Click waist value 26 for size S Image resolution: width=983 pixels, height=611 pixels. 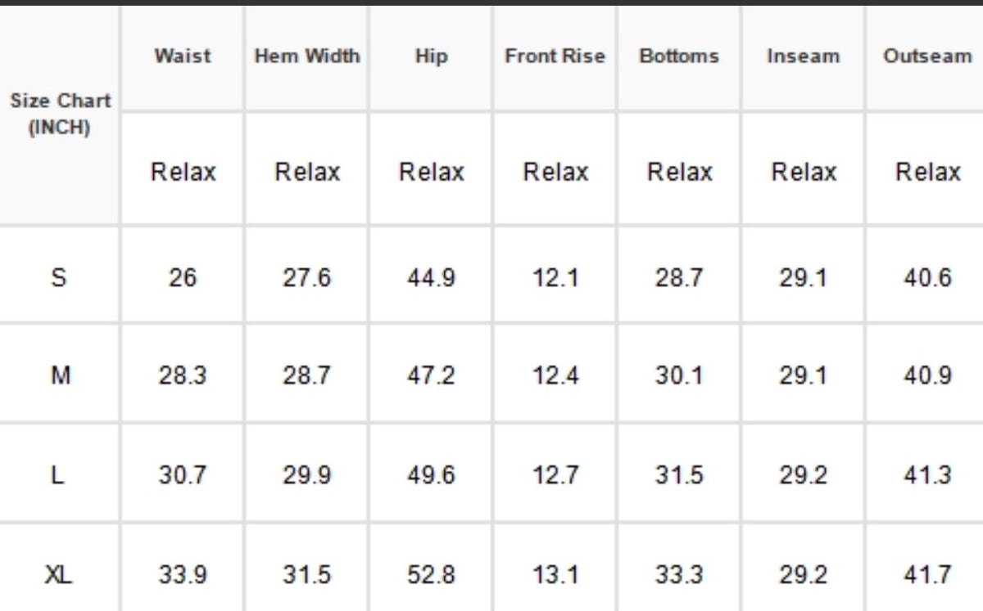pyautogui.click(x=183, y=277)
